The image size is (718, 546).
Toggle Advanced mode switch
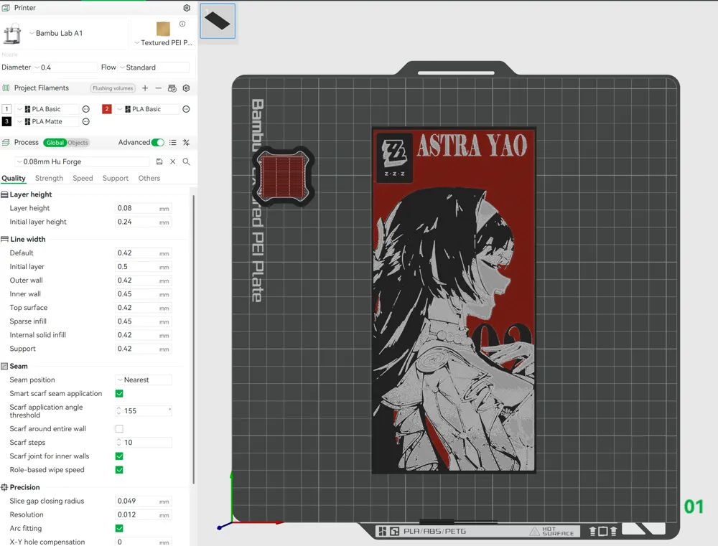pyautogui.click(x=157, y=142)
